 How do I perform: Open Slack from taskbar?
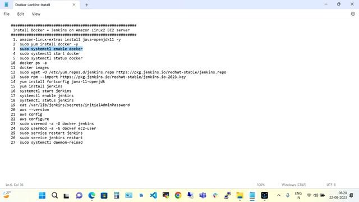215,195
